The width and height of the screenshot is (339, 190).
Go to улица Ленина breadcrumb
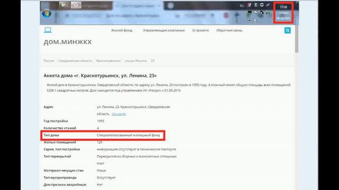click(136, 61)
